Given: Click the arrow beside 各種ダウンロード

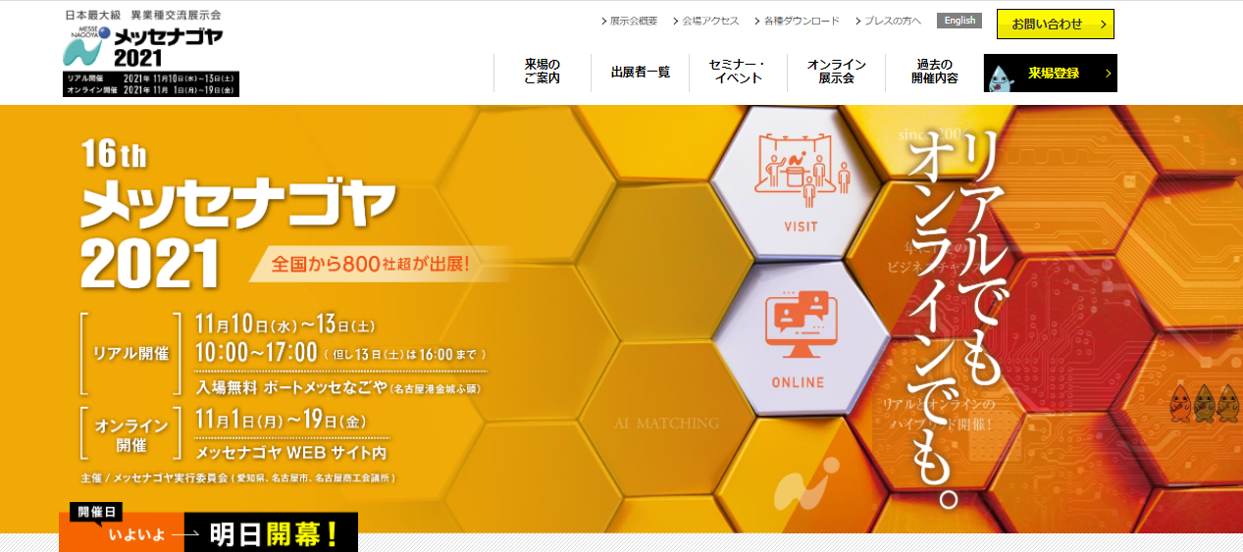Looking at the screenshot, I should 758,22.
